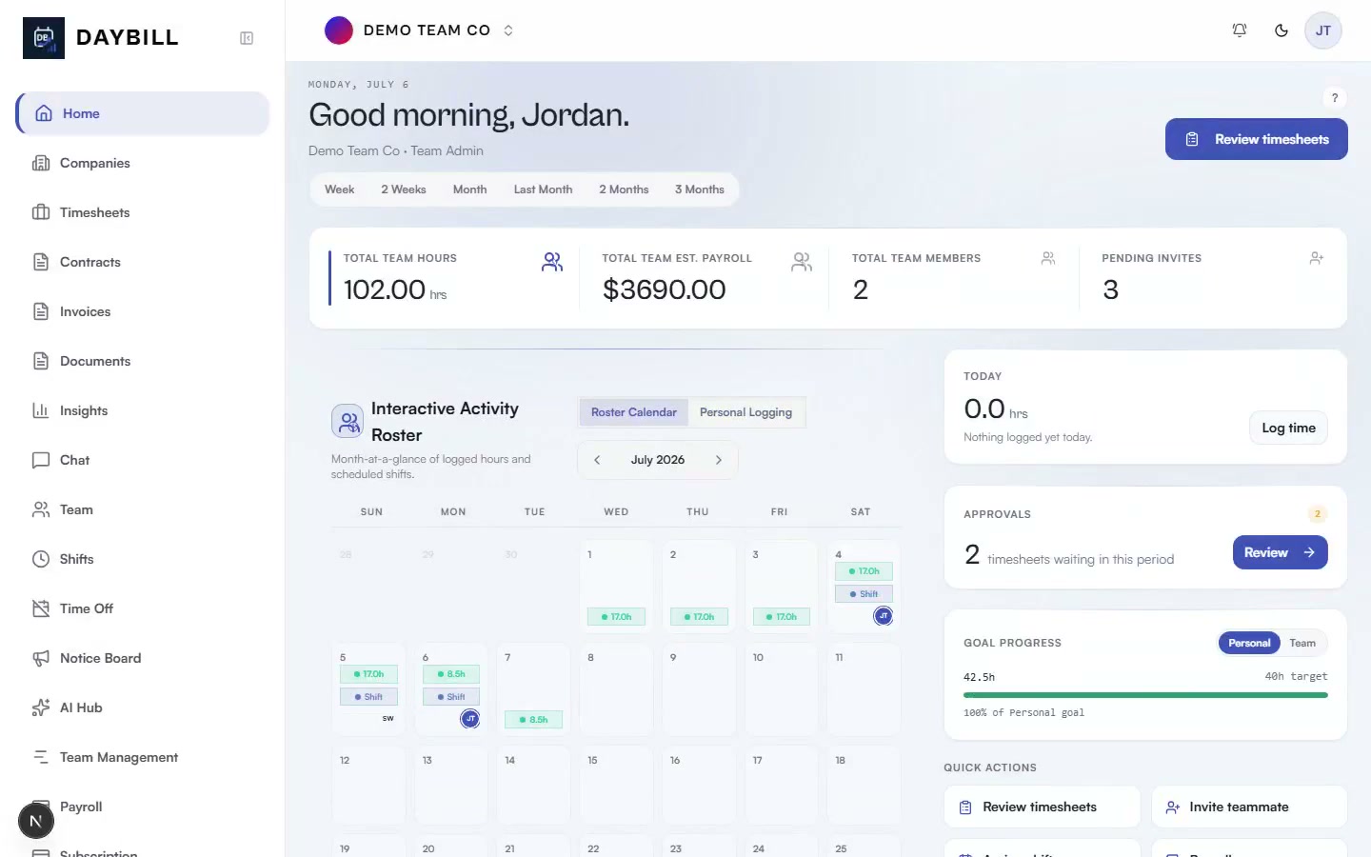The image size is (1371, 857).
Task: Click the July 2026 month label
Action: tap(658, 460)
